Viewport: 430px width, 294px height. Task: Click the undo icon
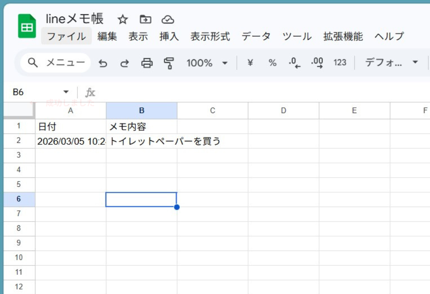coord(103,64)
